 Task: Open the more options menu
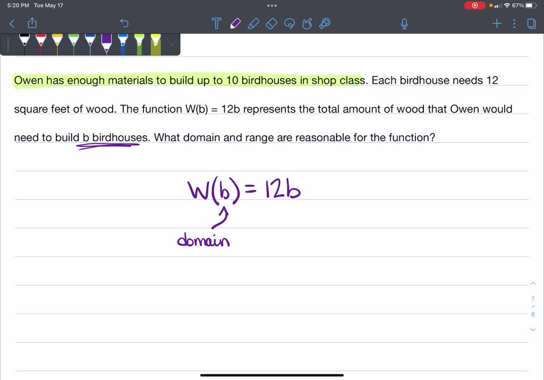click(x=513, y=23)
